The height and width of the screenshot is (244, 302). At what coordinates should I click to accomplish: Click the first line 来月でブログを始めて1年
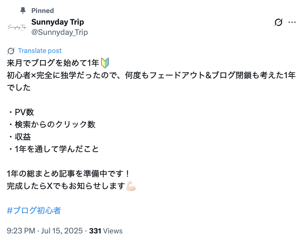53,63
